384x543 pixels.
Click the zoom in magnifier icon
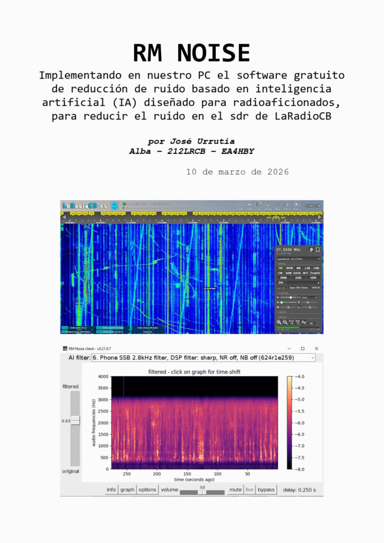coord(279,322)
